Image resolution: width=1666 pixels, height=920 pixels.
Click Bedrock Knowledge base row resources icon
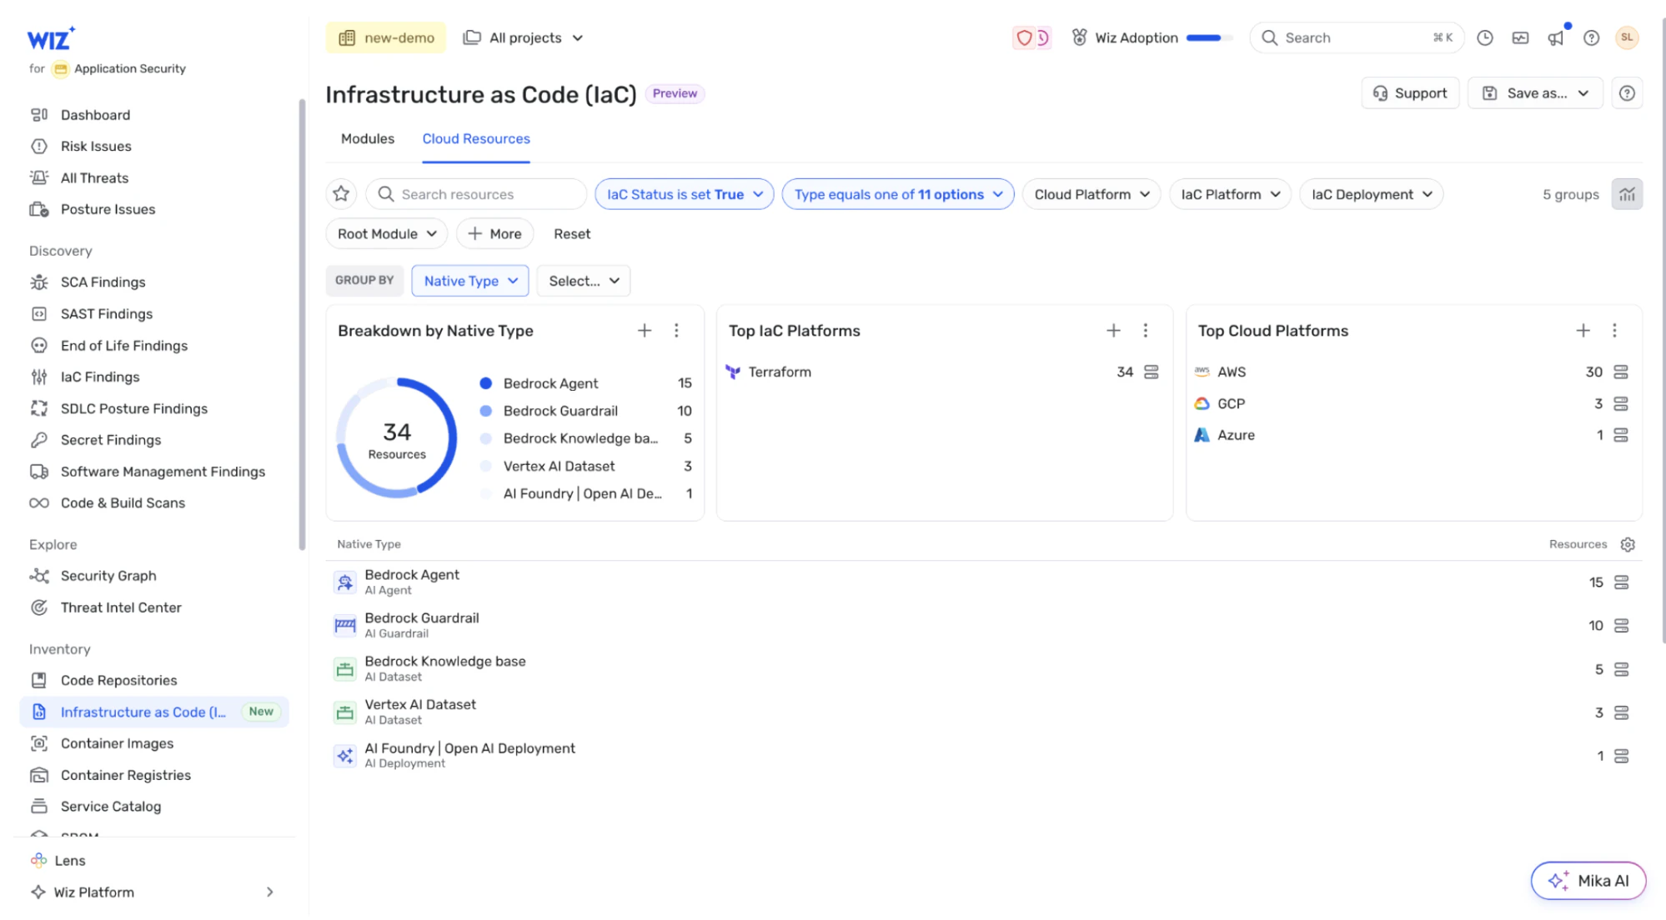1621,669
